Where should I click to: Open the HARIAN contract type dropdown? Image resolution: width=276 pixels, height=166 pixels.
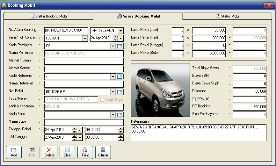(85, 39)
